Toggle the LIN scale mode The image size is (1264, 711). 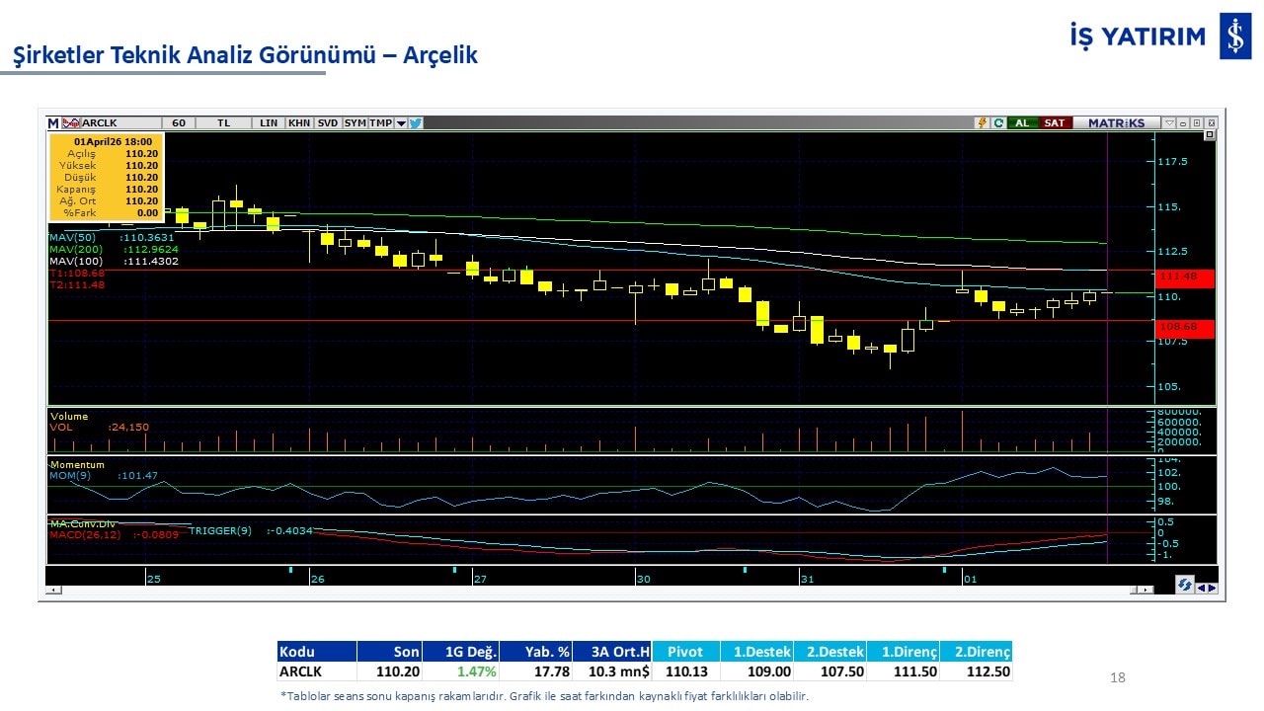269,123
